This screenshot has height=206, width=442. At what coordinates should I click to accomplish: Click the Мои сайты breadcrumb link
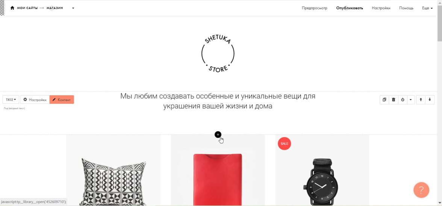(27, 8)
